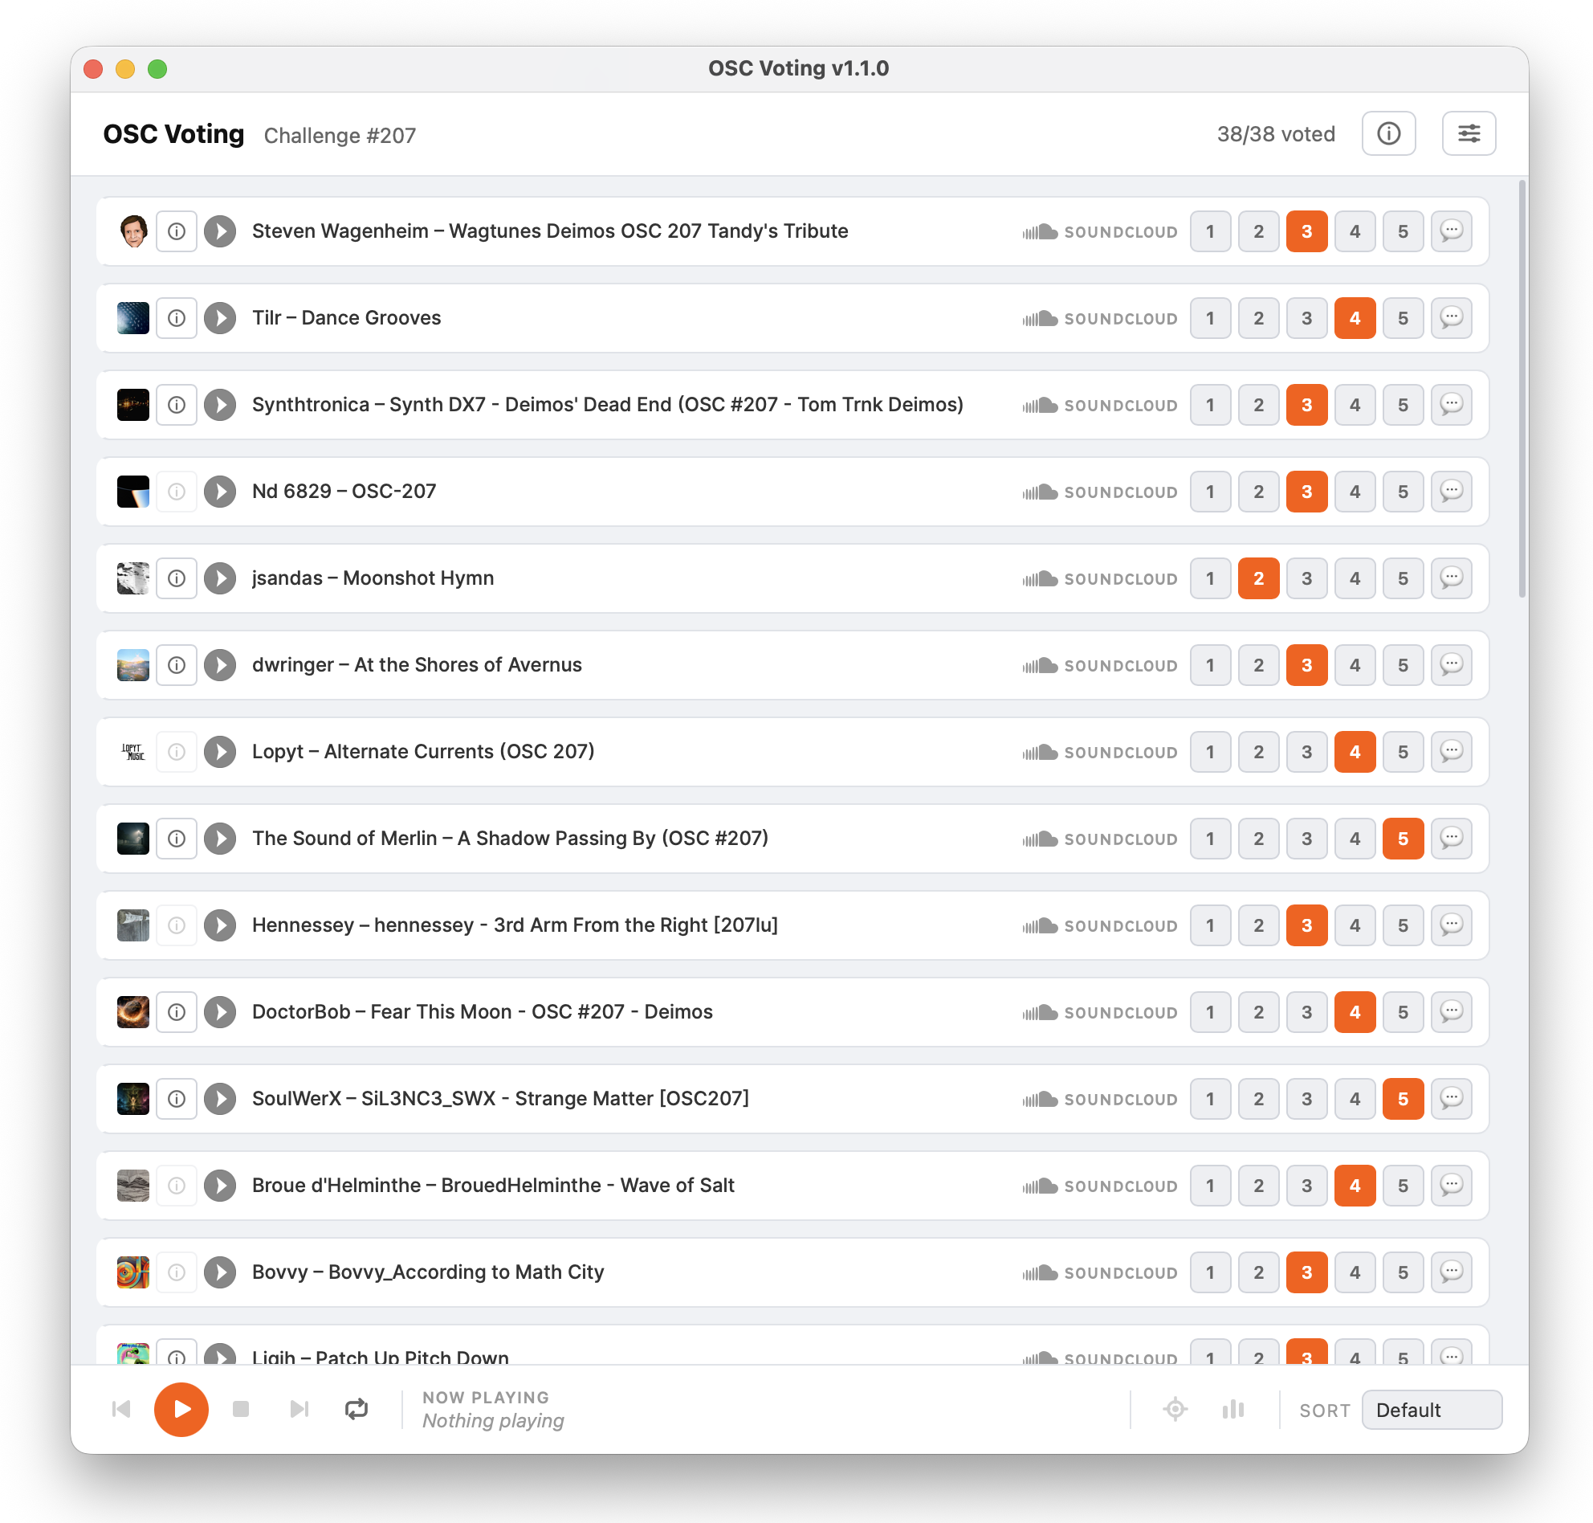
Task: Show info for DoctorBob Fear This Moon
Action: tap(176, 1011)
